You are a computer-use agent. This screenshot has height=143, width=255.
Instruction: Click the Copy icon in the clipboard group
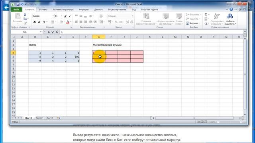pyautogui.click(x=25, y=19)
